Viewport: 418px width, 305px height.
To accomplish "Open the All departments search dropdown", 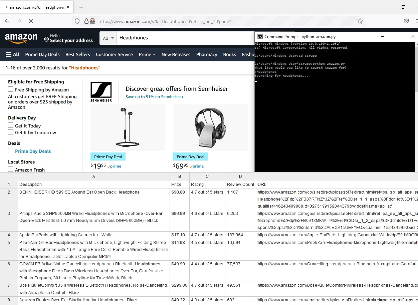I will pos(108,38).
